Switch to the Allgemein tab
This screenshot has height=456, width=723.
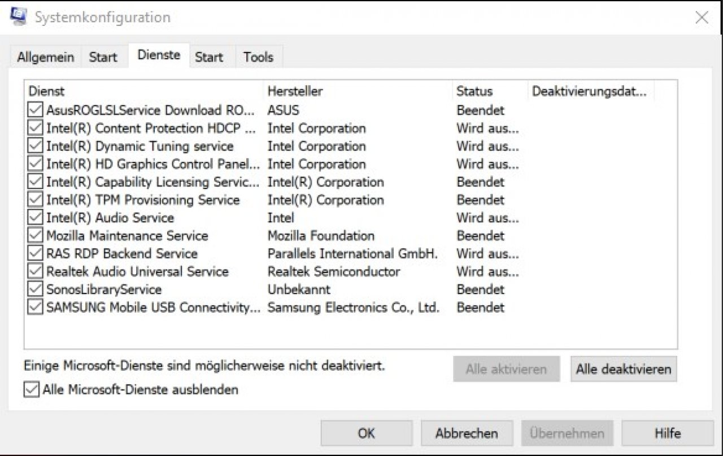pos(46,57)
